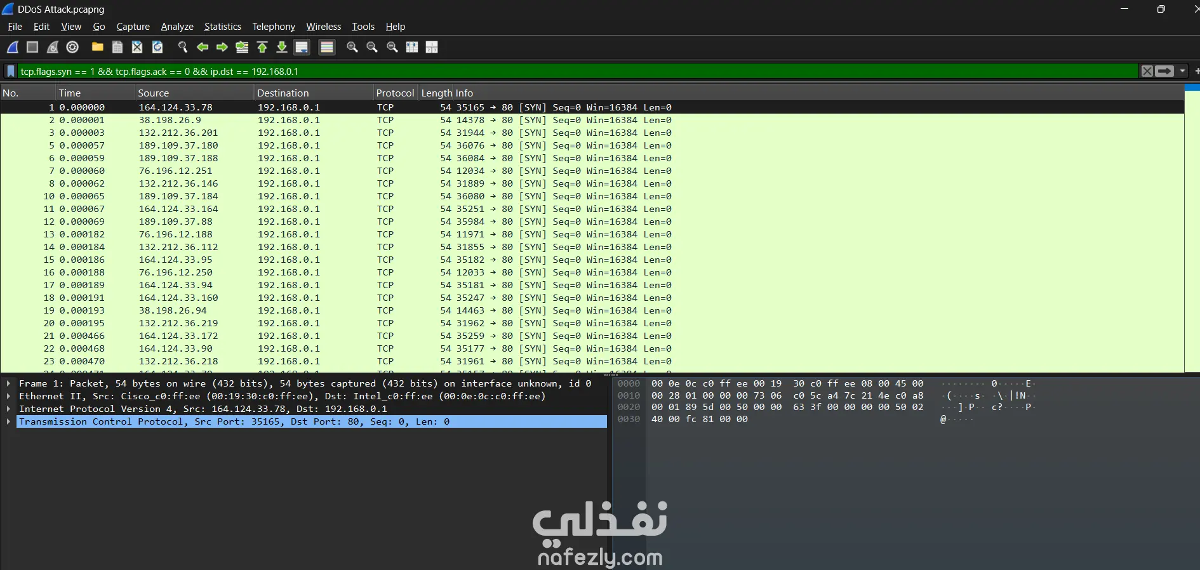The width and height of the screenshot is (1200, 570).
Task: Open the Analyze menu
Action: click(x=177, y=27)
